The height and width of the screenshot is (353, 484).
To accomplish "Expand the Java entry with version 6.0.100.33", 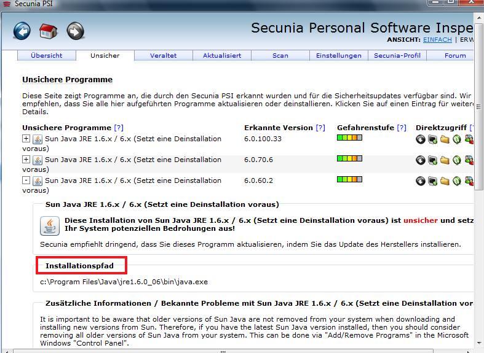I will 26,139.
